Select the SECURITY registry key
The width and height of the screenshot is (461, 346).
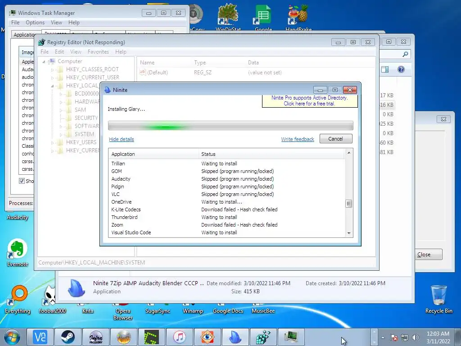(86, 118)
